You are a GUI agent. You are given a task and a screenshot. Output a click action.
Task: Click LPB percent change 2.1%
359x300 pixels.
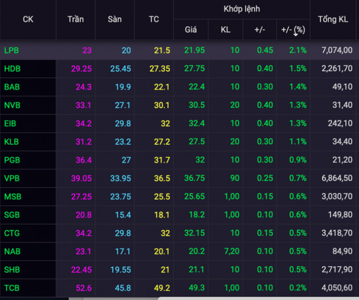click(297, 50)
